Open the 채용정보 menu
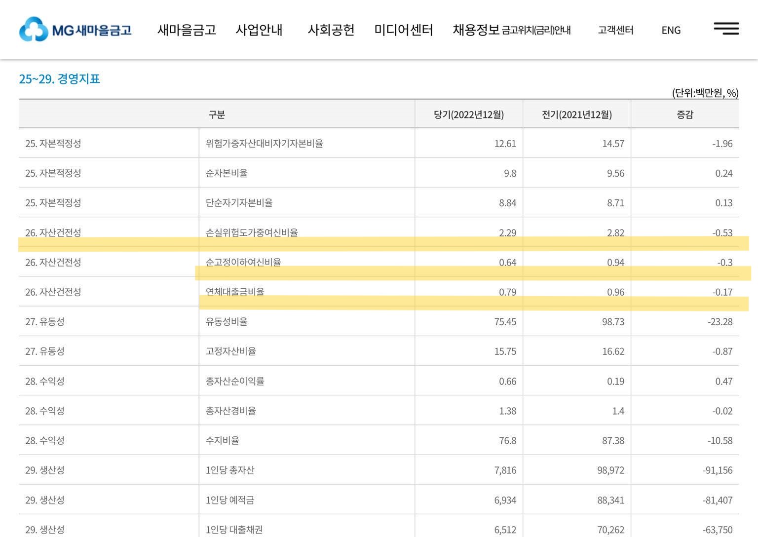Viewport: 758px width, 537px height. click(x=476, y=30)
